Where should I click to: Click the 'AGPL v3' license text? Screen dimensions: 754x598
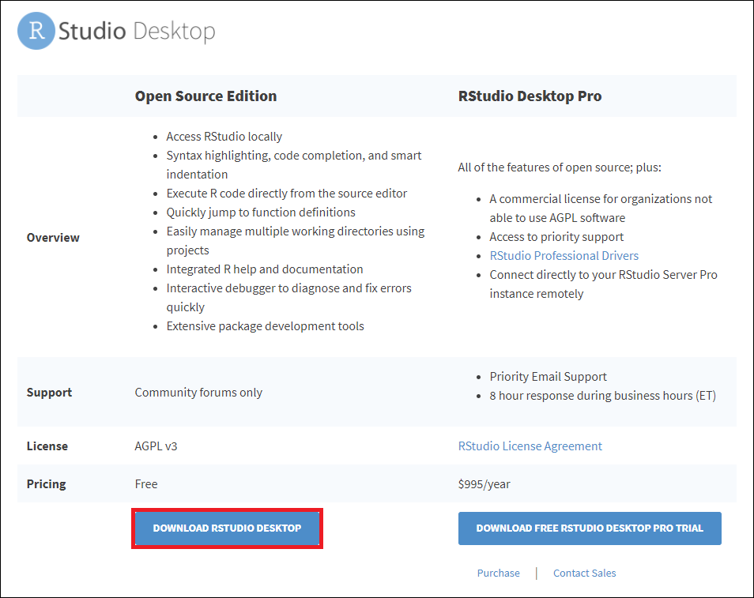[156, 446]
